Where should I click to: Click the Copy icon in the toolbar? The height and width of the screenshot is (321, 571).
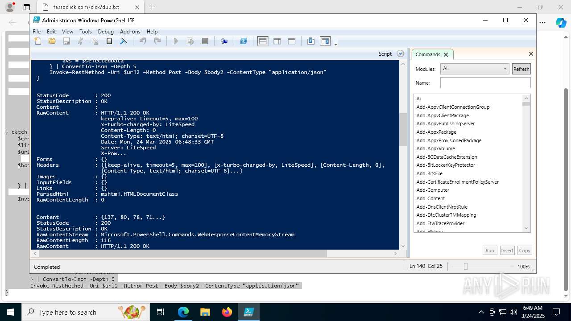coord(95,41)
